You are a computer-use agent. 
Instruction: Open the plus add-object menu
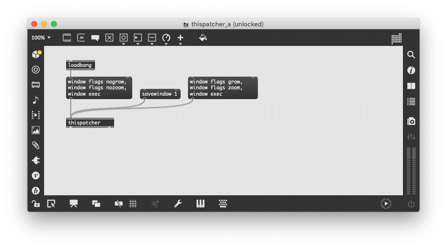pos(180,38)
